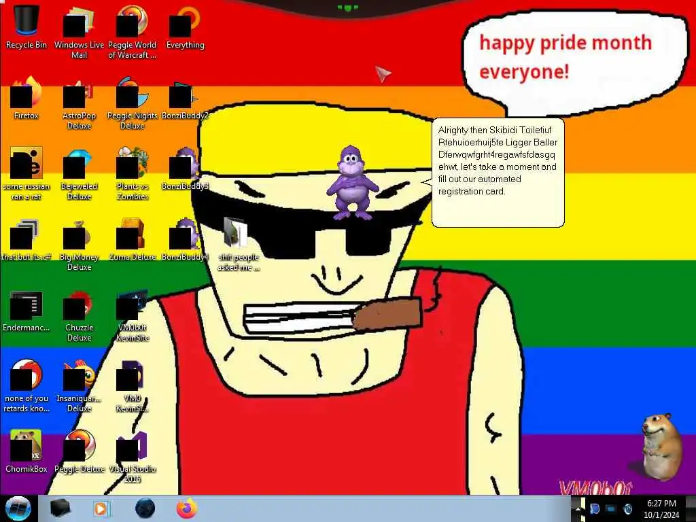Open the Firefox desktop shortcut
696x522 pixels.
click(27, 98)
